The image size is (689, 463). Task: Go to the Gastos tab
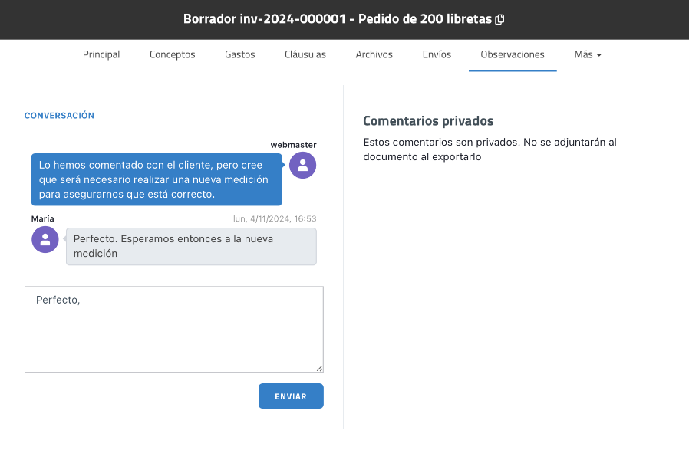(239, 55)
